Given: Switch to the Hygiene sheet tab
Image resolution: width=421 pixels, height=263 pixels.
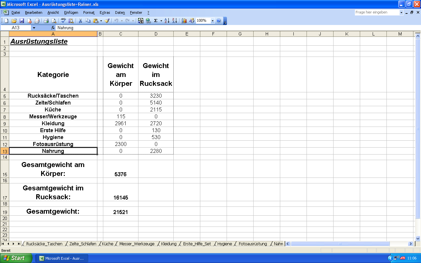Looking at the screenshot, I should point(225,244).
